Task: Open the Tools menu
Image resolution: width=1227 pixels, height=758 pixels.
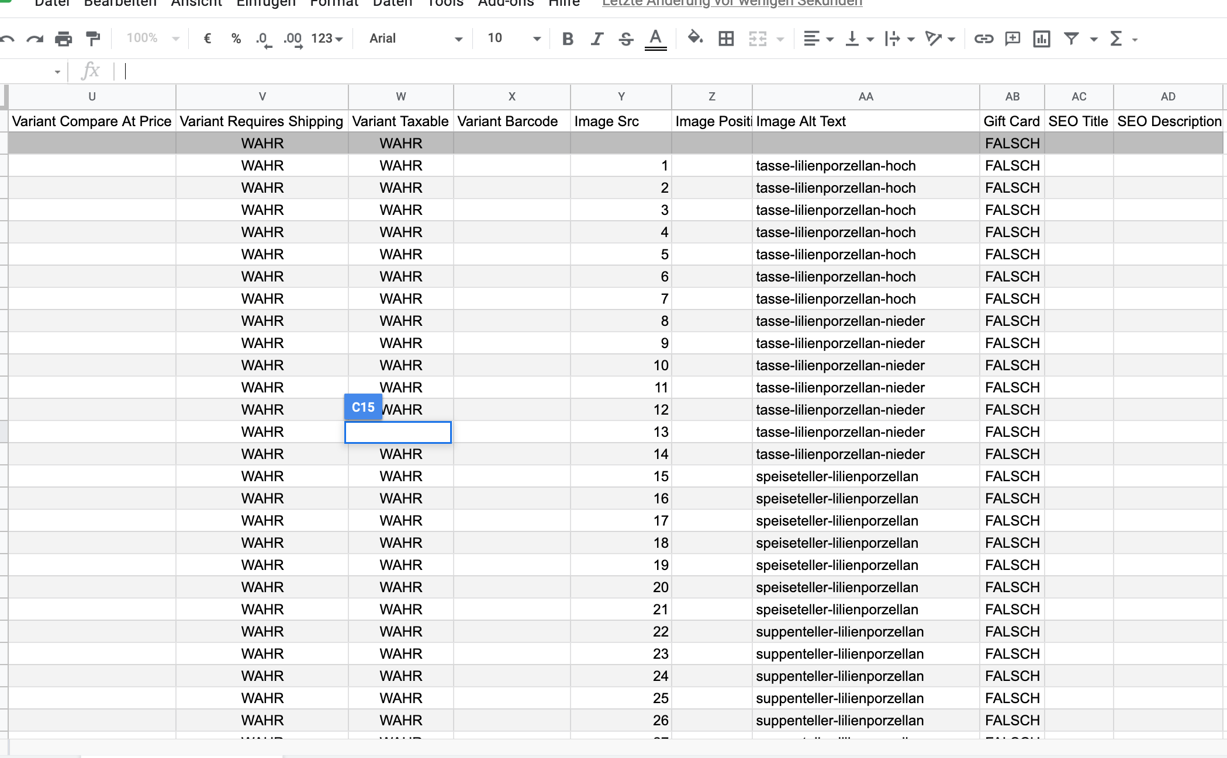Action: [445, 4]
